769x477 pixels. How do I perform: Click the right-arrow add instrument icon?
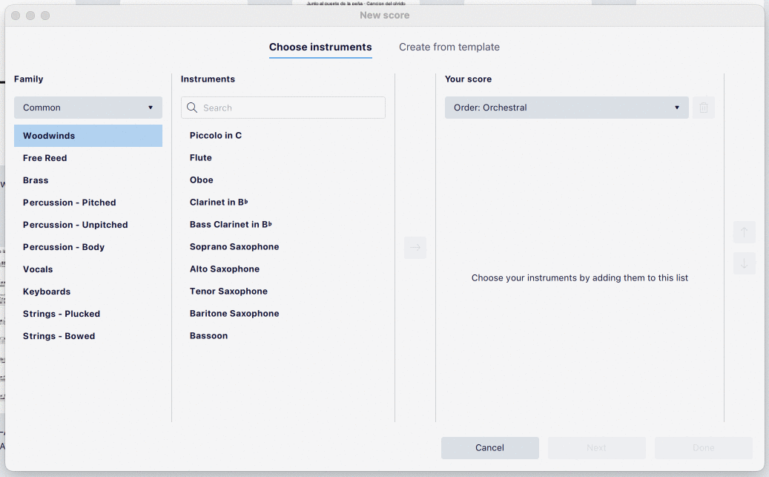pos(415,247)
